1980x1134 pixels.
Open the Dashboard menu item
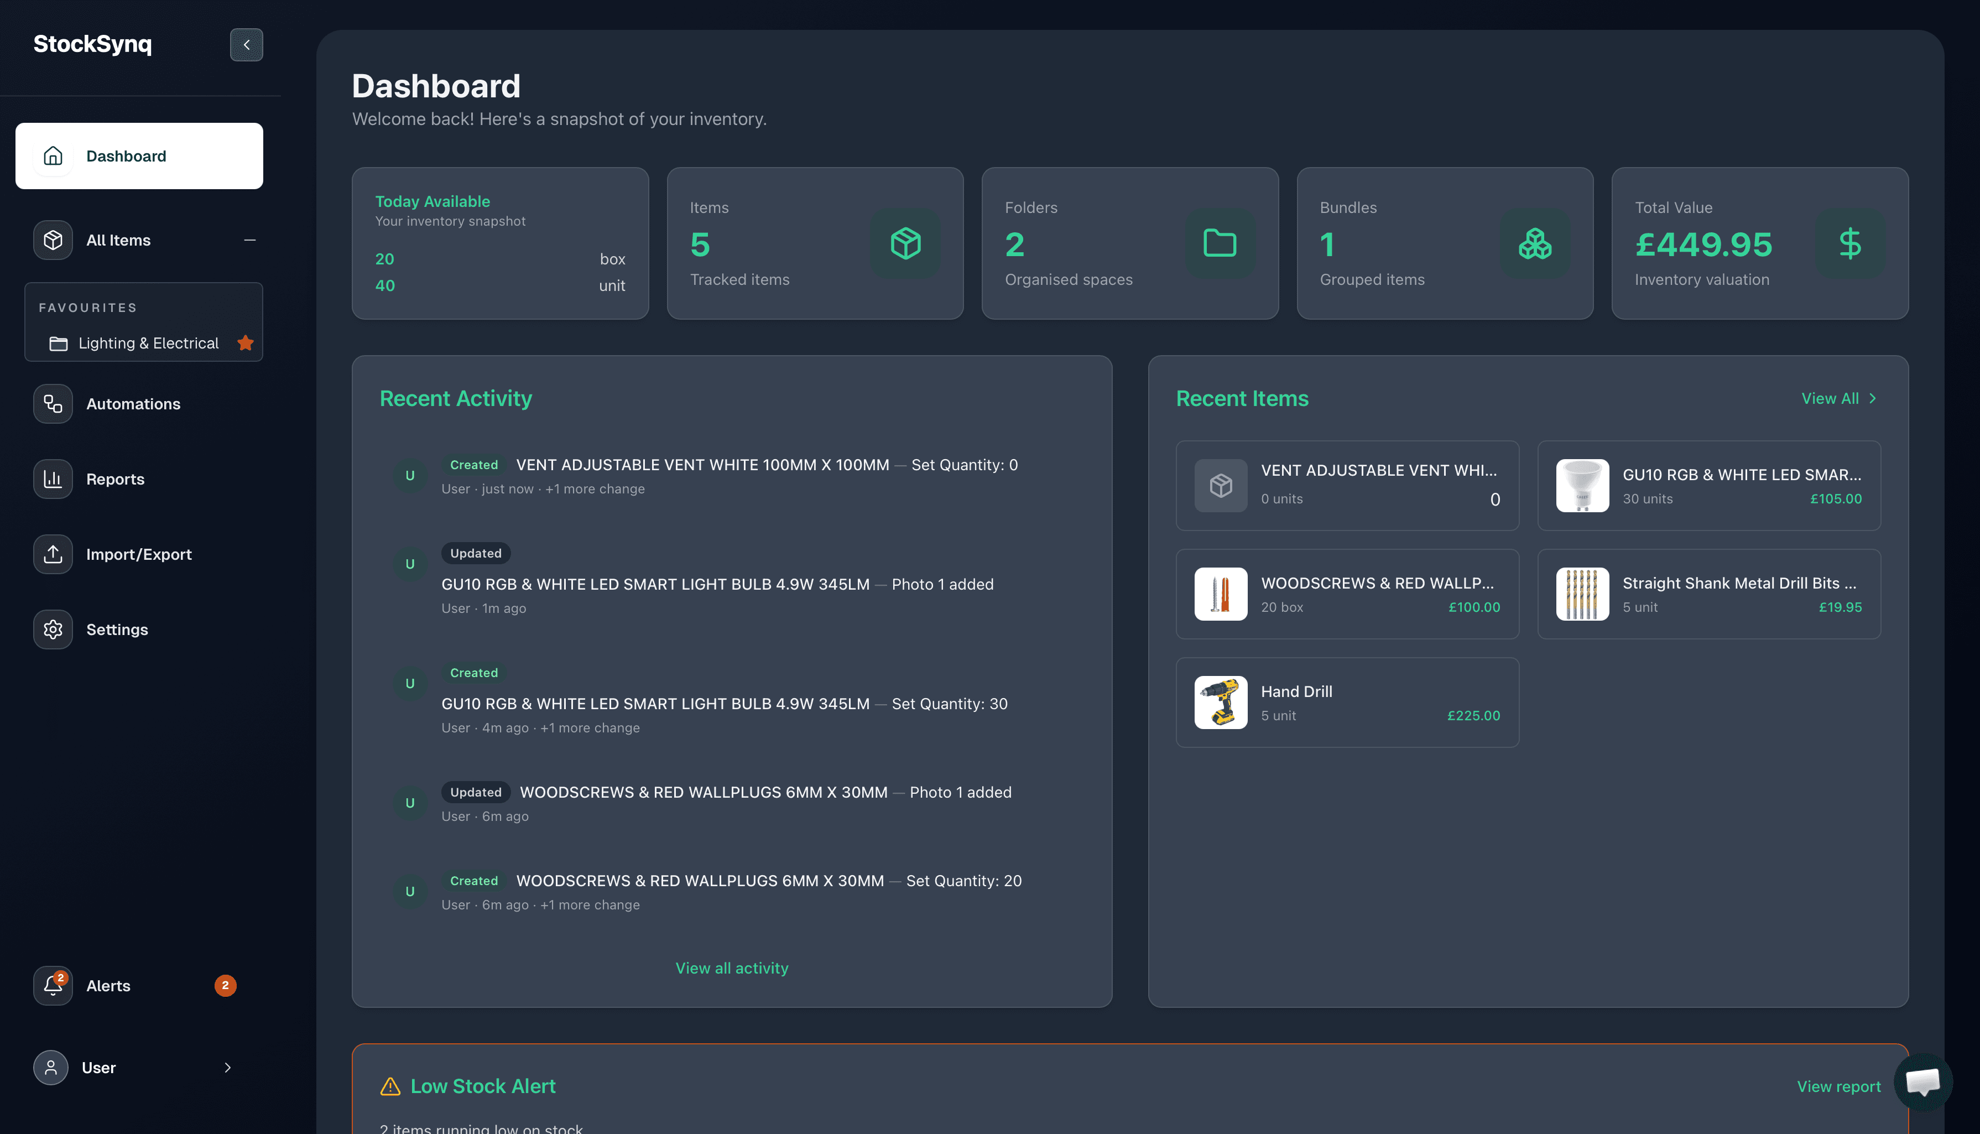[139, 156]
